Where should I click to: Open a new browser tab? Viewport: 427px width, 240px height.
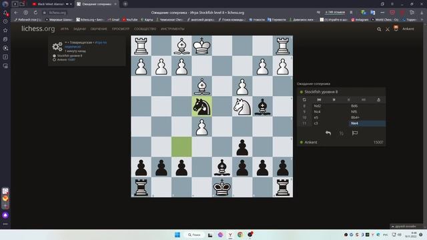125,4
